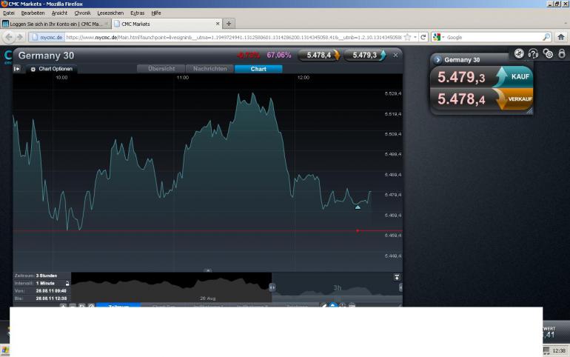
Task: Click the small up-arrow chart collapse handle
Action: tap(207, 270)
